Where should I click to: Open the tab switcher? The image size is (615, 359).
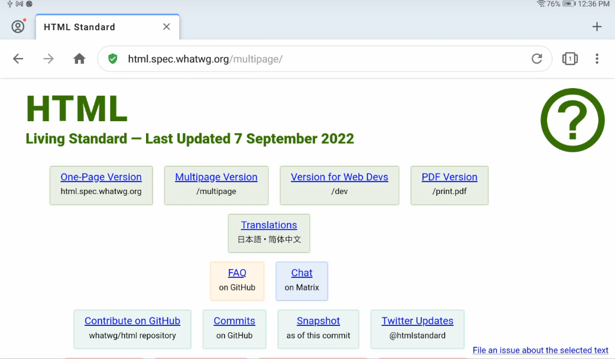[x=569, y=59]
